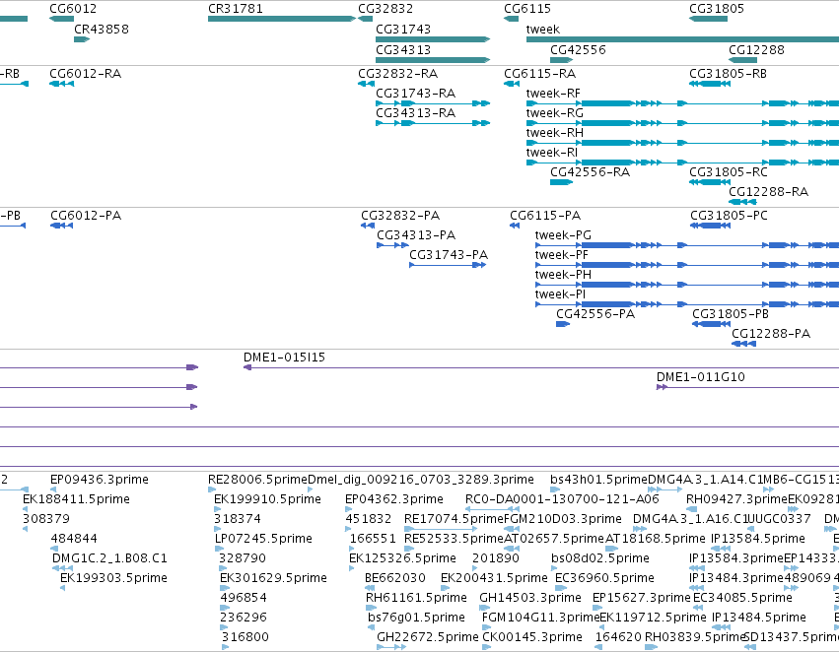Click the 236296 feature label
The image size is (839, 652).
(x=244, y=618)
